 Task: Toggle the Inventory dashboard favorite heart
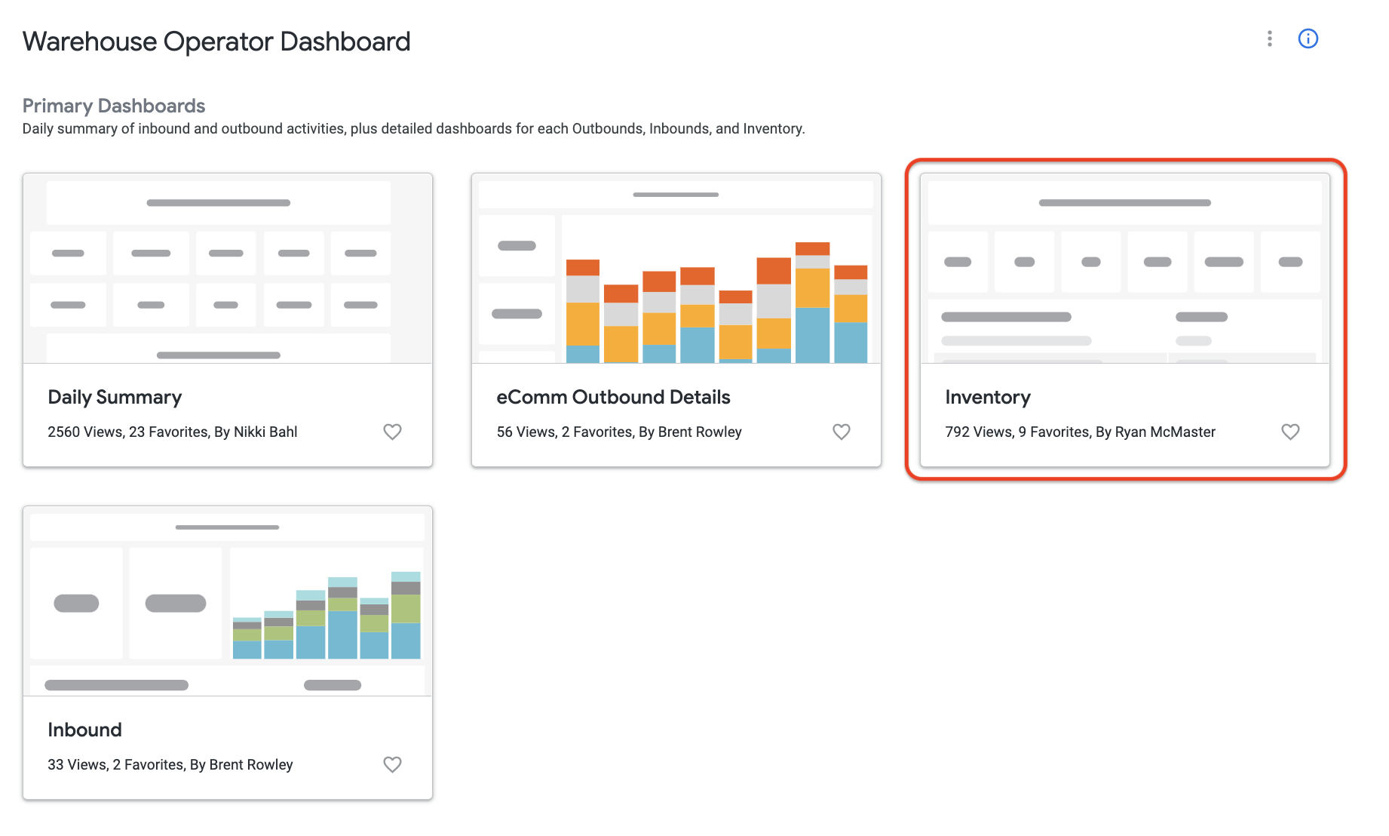[1290, 432]
